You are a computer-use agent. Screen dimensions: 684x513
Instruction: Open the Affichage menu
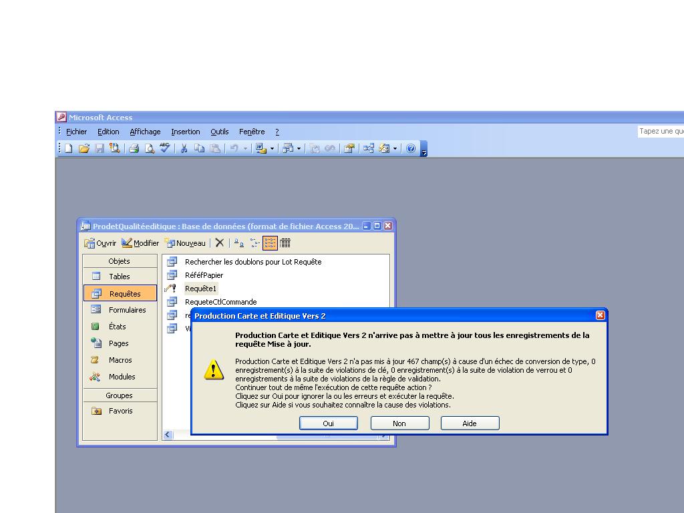tap(145, 132)
